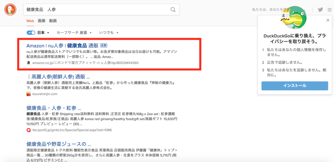Click the magnifying glass search icon

click(x=173, y=9)
